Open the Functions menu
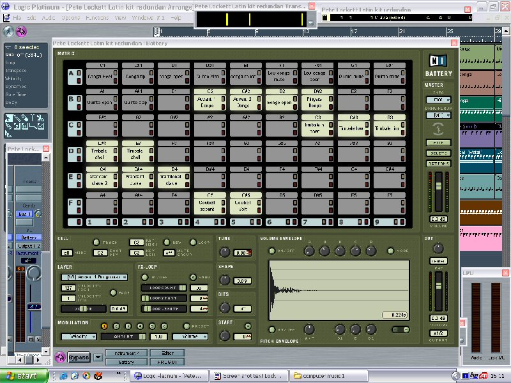Viewport: 511px width, 383px height. click(x=97, y=17)
